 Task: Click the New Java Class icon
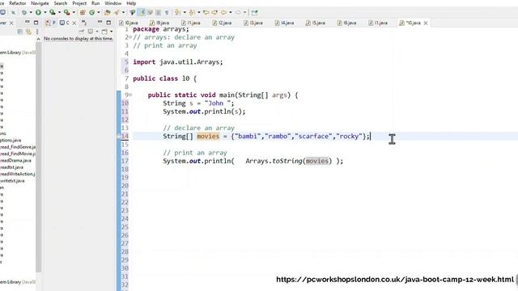(x=91, y=13)
